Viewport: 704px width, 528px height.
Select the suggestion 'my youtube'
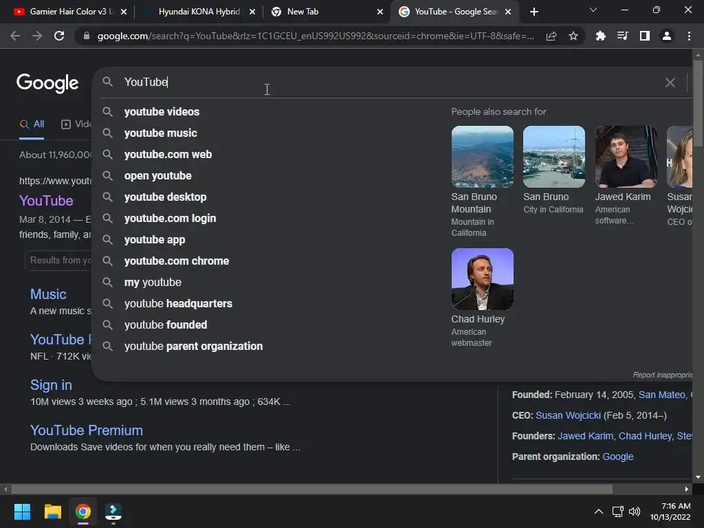click(x=153, y=283)
